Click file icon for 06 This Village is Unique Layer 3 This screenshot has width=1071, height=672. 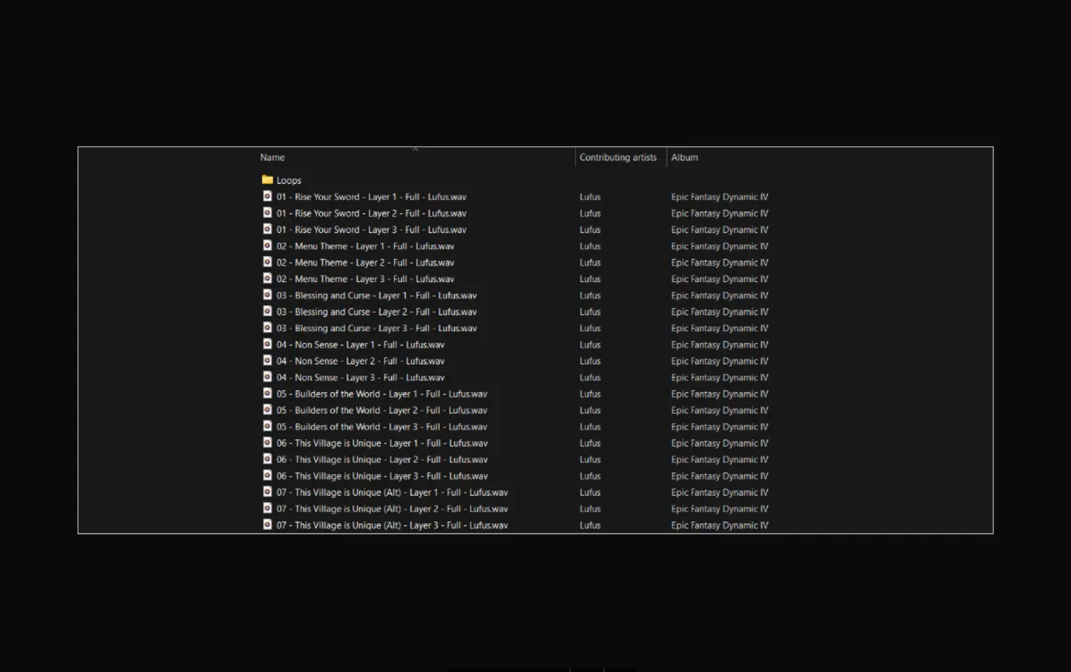pyautogui.click(x=267, y=475)
